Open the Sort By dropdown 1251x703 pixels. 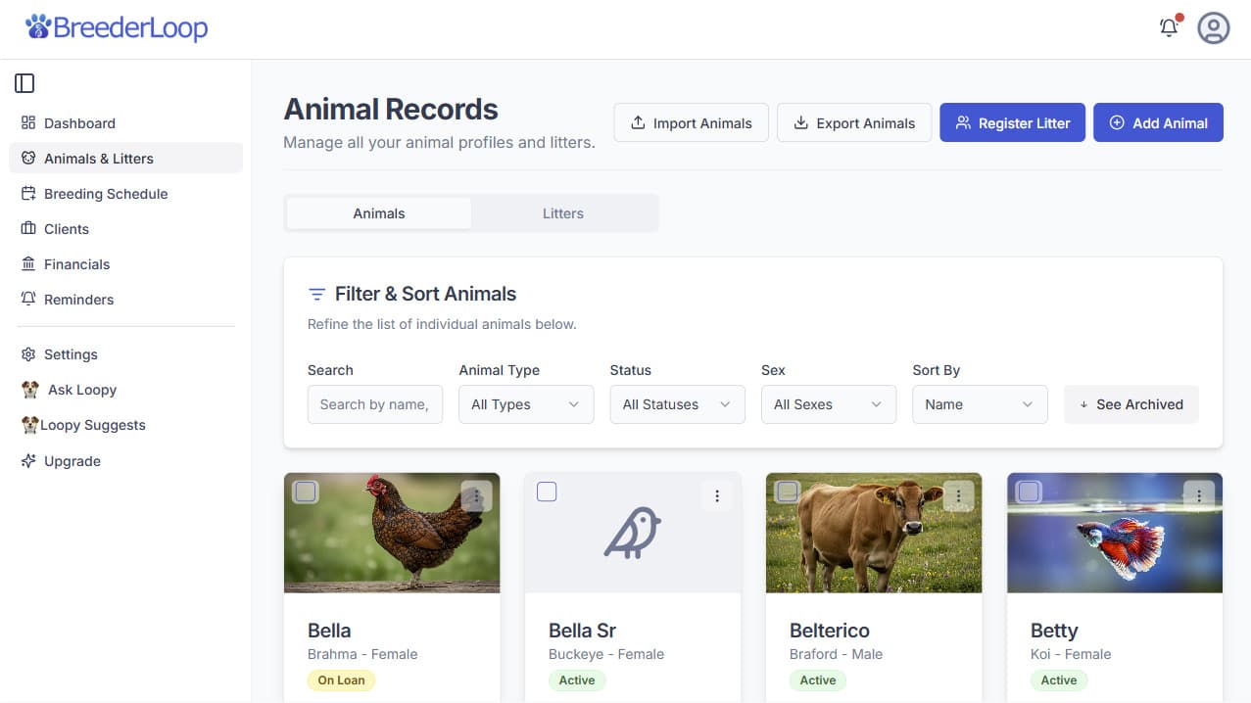[x=979, y=403]
